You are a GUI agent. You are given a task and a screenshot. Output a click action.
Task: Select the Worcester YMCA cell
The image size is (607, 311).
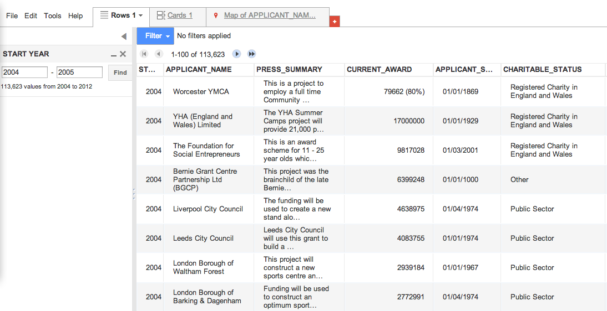click(x=209, y=91)
